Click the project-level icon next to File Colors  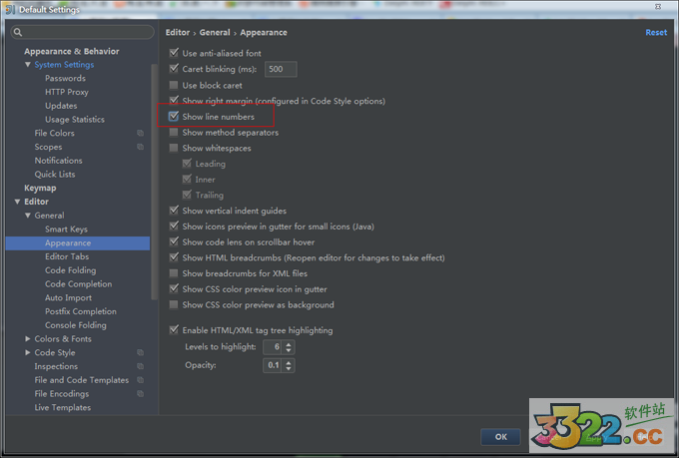(x=141, y=133)
